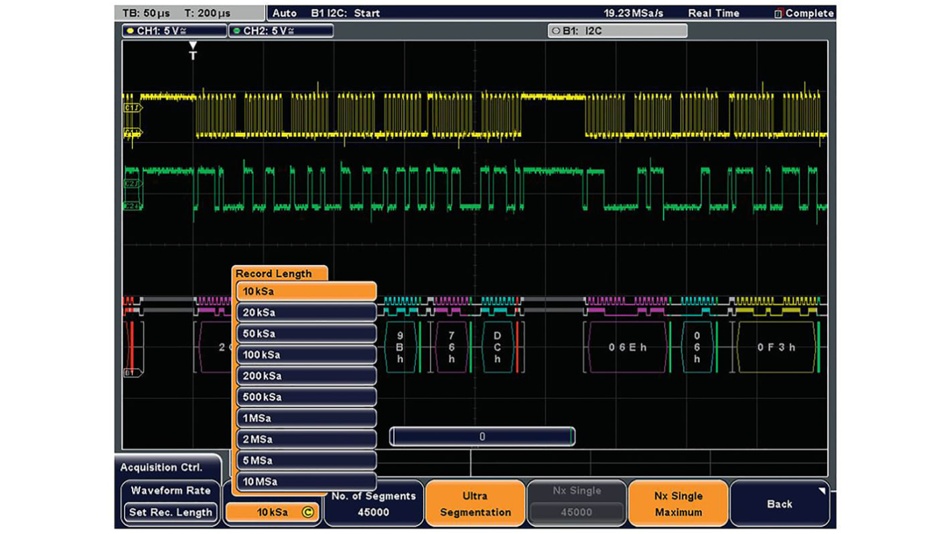Select 10 kSa record length
The height and width of the screenshot is (534, 951).
click(306, 291)
